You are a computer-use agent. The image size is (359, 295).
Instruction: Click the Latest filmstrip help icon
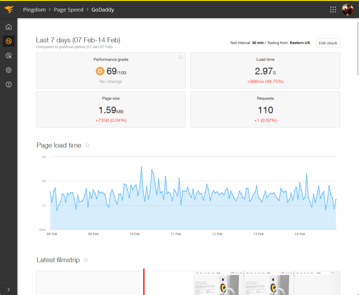(x=86, y=260)
